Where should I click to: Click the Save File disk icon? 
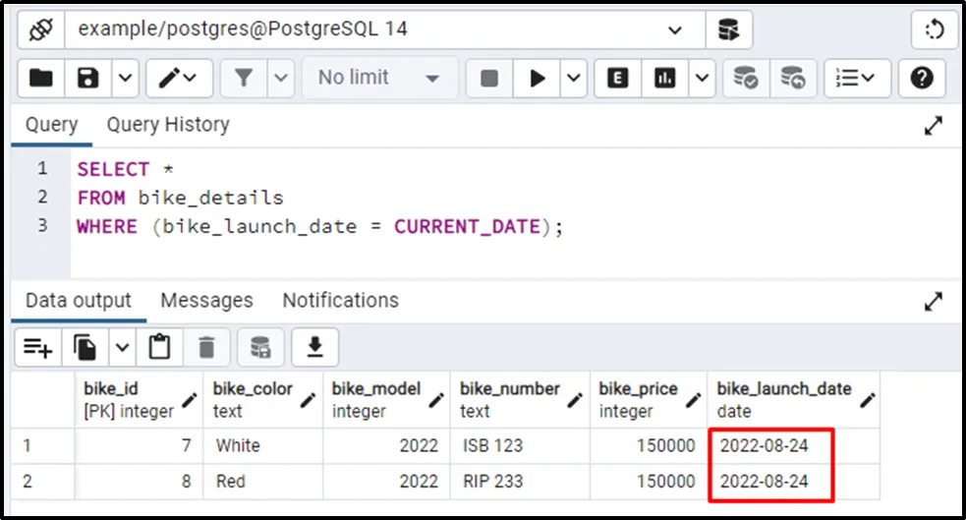88,78
